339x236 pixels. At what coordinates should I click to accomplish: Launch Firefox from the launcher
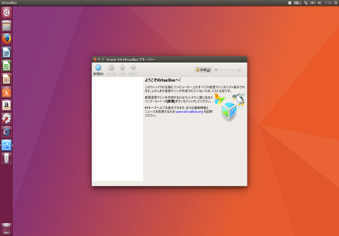[x=6, y=39]
